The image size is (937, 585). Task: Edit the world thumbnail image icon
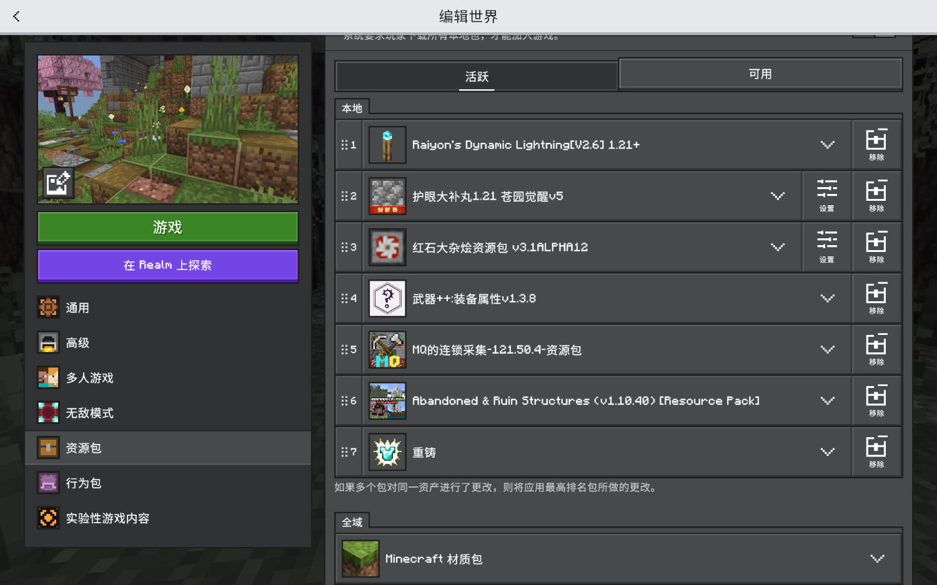58,183
